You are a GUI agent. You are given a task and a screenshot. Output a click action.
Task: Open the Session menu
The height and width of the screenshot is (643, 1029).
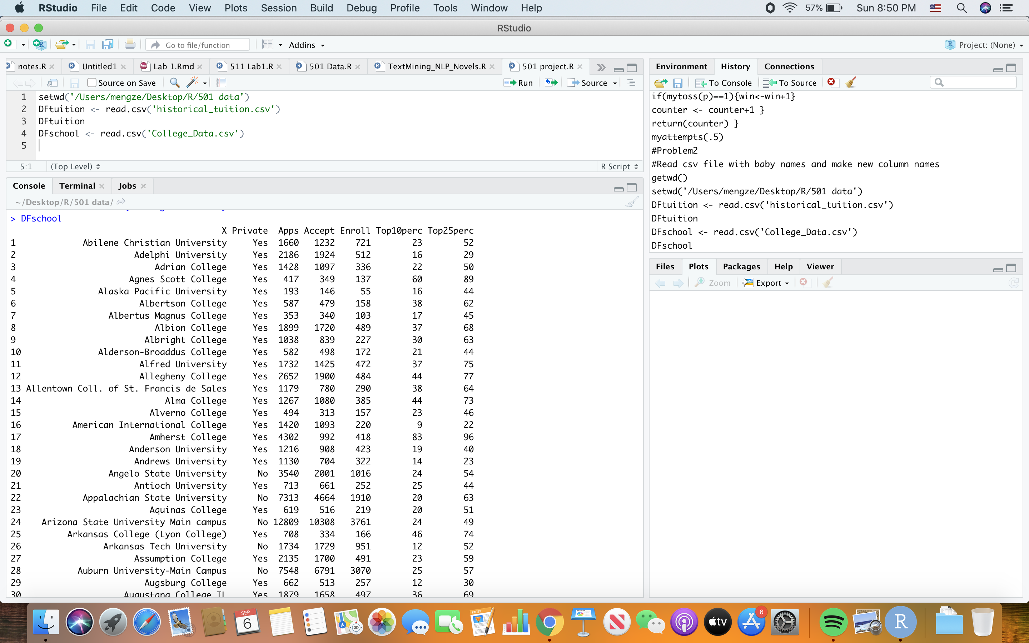(x=279, y=8)
